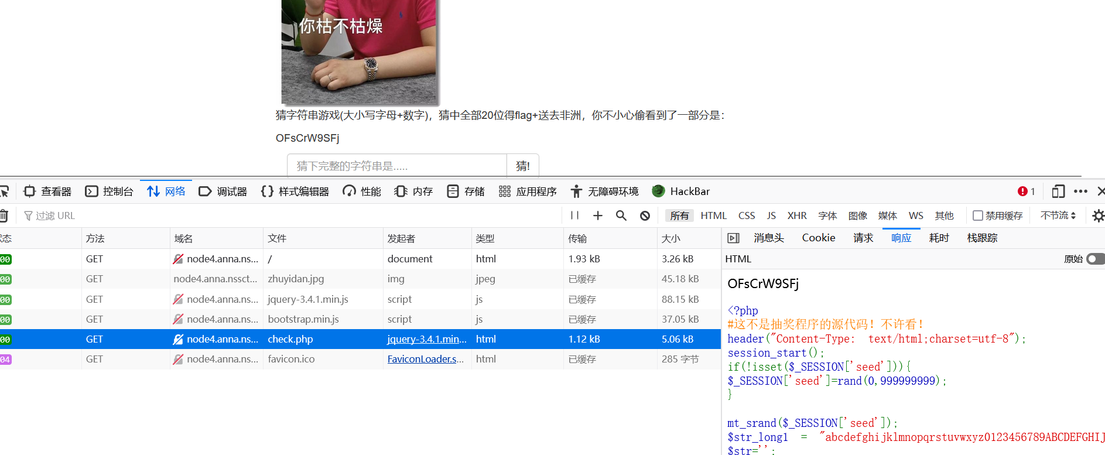Viewport: 1105px width, 455px height.
Task: Sort by the 文件 file column header
Action: click(323, 238)
